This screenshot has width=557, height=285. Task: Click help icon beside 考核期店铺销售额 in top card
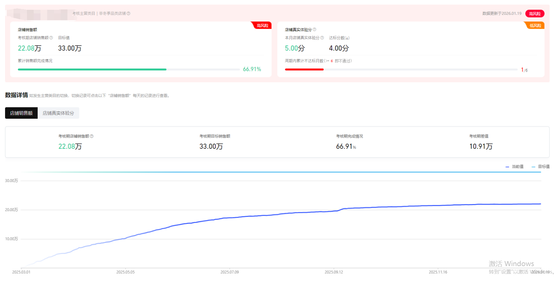pos(51,38)
